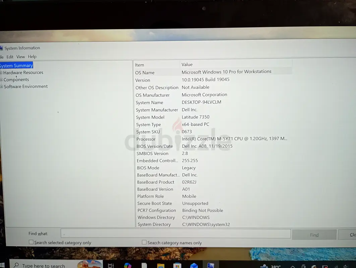Screen dimensions: 356x268
Task: Click the value x64-based PC
Action: 195,124
